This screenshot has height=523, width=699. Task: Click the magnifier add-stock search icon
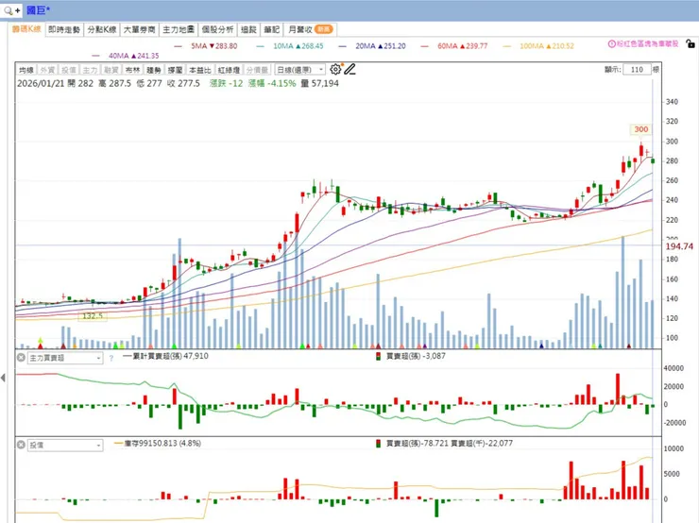(x=11, y=9)
